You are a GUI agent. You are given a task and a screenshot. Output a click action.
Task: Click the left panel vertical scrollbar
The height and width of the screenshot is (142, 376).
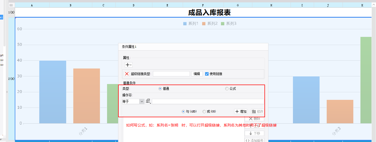[x=4, y=24]
